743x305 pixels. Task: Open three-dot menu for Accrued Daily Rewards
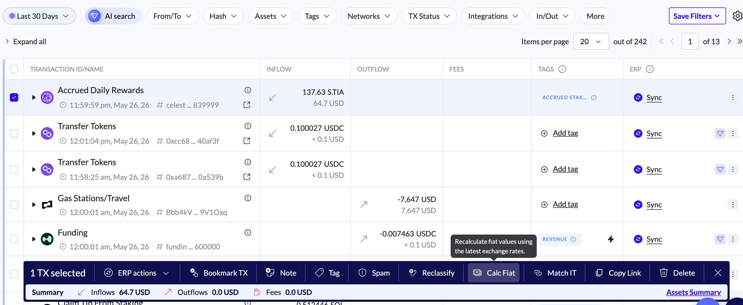tap(733, 97)
